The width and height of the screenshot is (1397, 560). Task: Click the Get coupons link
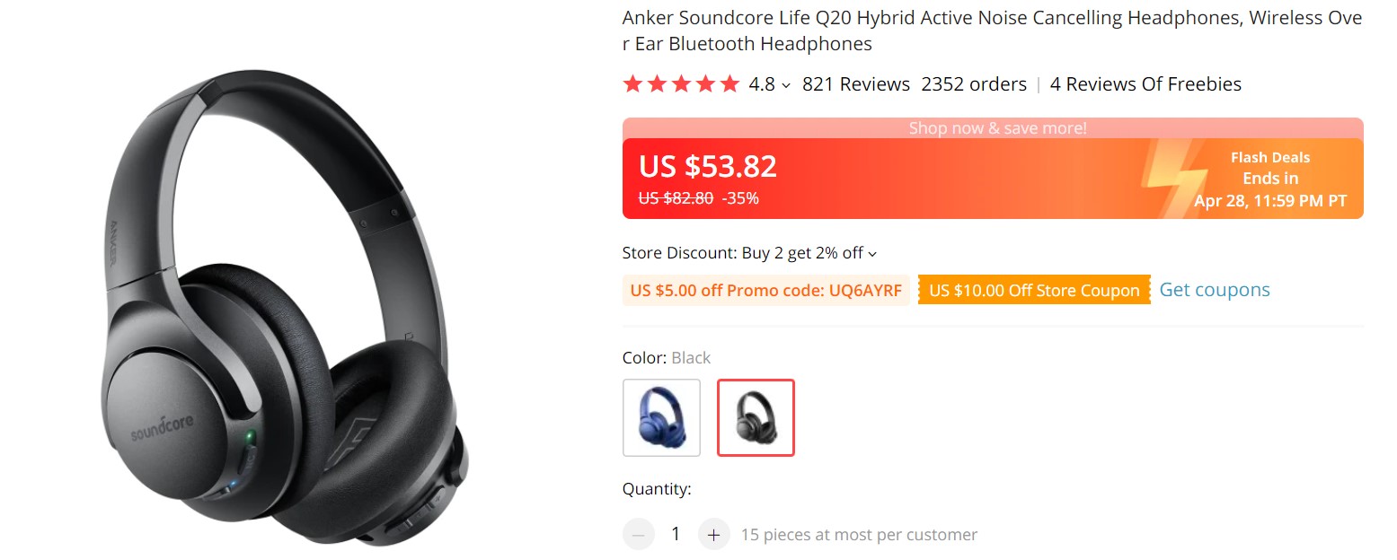tap(1214, 289)
